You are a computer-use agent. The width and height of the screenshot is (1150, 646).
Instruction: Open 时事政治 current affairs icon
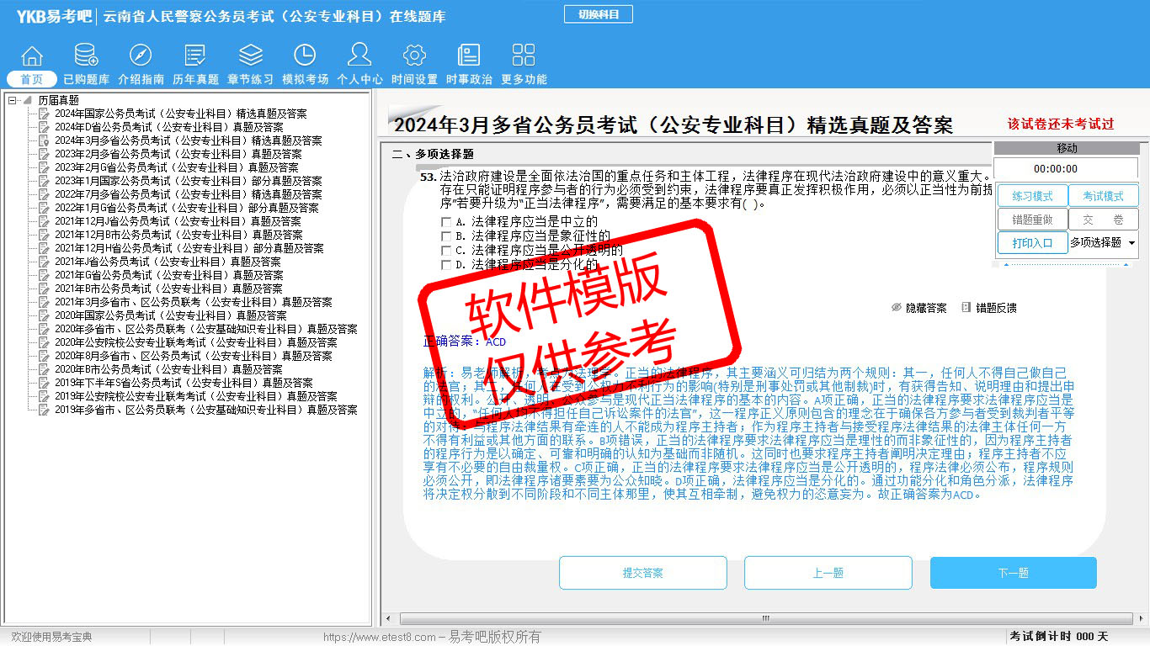tap(469, 56)
